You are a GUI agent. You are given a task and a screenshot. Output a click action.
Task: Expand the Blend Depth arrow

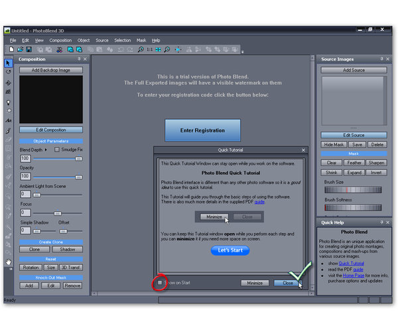tap(46, 150)
